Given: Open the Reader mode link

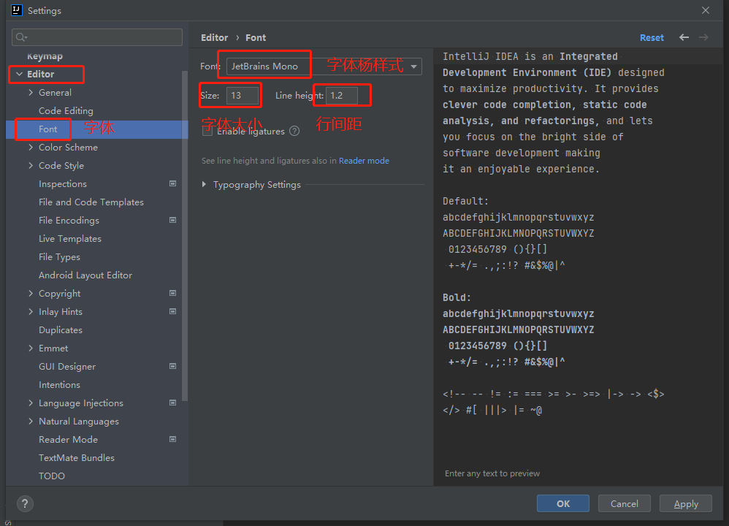Looking at the screenshot, I should point(364,161).
